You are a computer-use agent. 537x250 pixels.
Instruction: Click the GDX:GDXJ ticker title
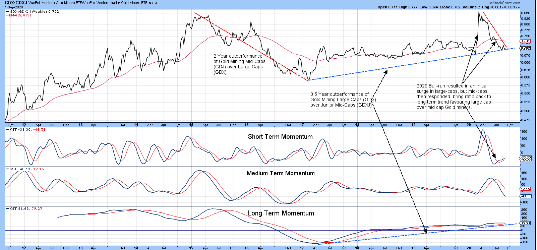[x=16, y=3]
